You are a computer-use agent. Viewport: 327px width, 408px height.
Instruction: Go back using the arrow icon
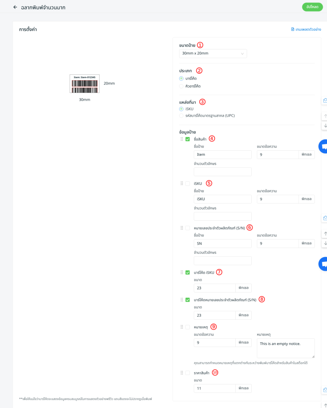[x=15, y=7]
